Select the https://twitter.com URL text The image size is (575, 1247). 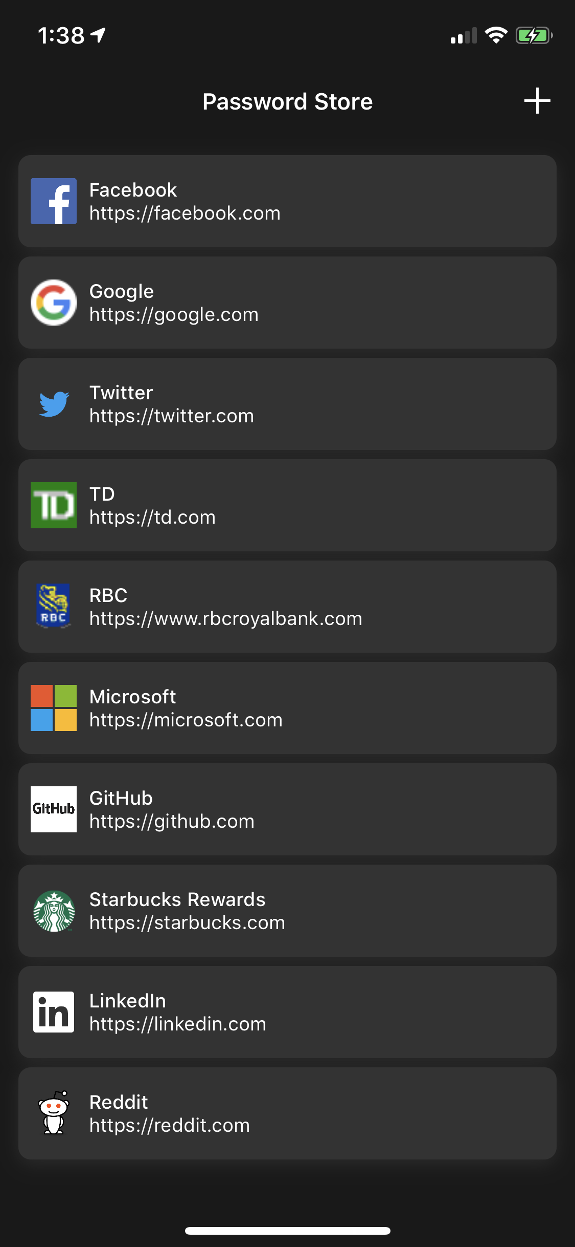coord(172,416)
